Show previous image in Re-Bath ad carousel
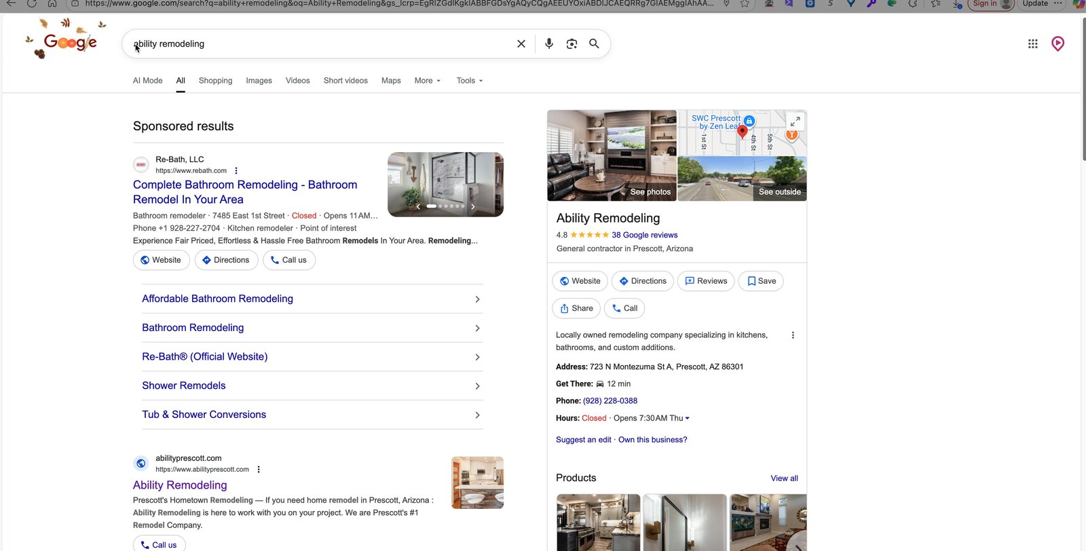 418,206
